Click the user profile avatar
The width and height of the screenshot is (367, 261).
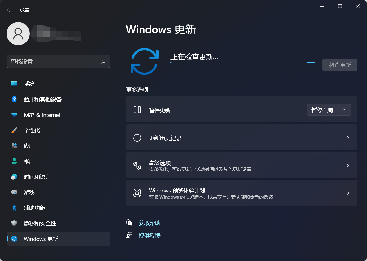[x=18, y=33]
